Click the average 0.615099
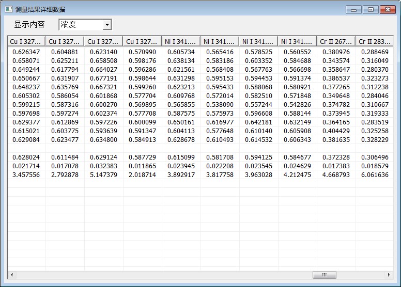 pos(181,157)
